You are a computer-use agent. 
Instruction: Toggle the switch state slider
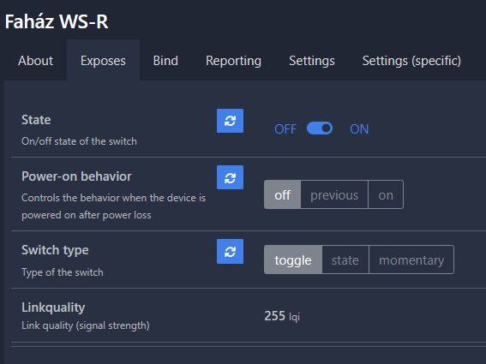click(320, 128)
